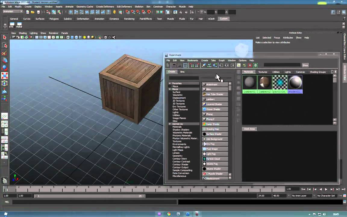Select MentalRay Lights in create list
The width and height of the screenshot is (347, 217).
point(181,147)
